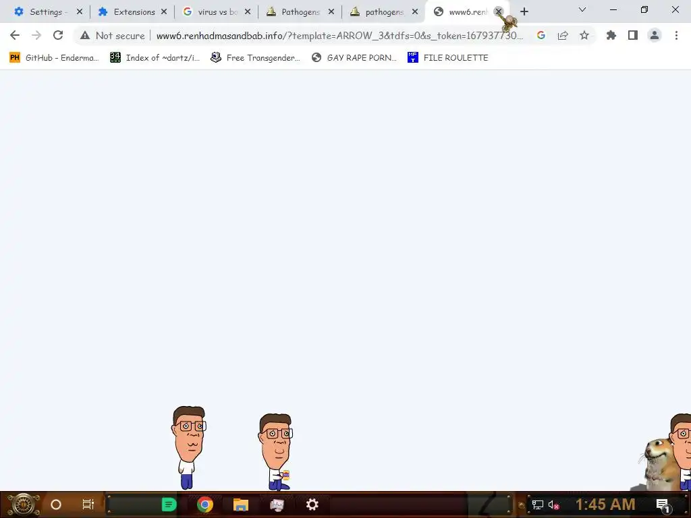Open the GitHub - Enderma... bookmark
The image size is (691, 518).
(54, 58)
